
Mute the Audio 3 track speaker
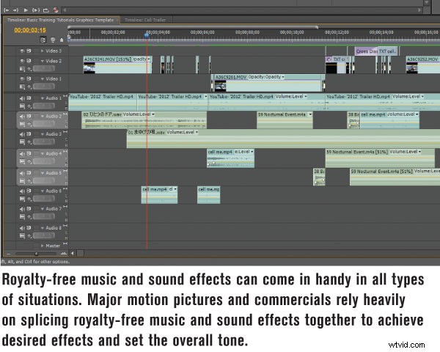click(22, 134)
